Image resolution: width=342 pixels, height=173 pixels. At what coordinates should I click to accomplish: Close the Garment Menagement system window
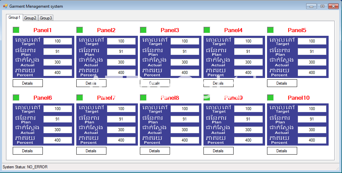point(334,6)
